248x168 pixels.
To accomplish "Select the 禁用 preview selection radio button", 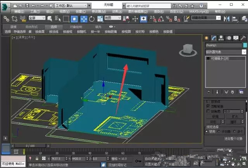I will [207, 131].
